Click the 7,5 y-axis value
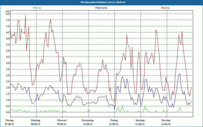Screen dimensions: 203x127 point(8,20)
